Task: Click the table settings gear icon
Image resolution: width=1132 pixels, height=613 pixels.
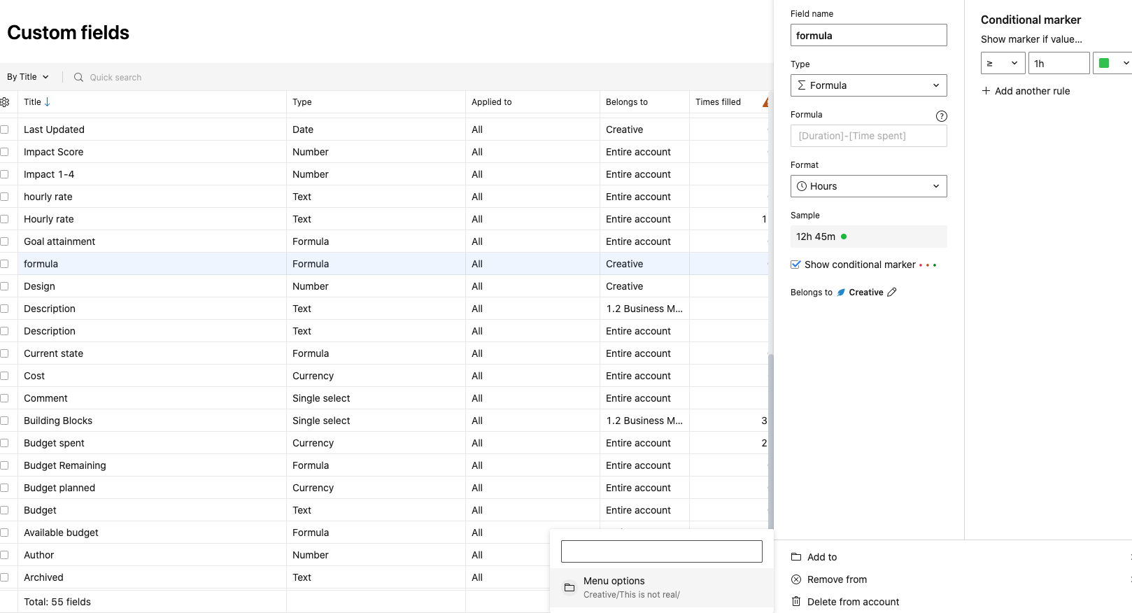Action: pyautogui.click(x=4, y=102)
